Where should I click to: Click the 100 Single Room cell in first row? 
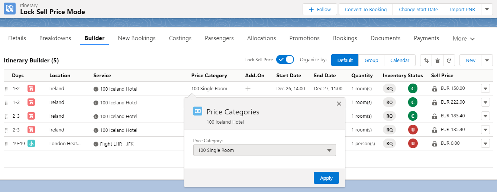pos(209,89)
